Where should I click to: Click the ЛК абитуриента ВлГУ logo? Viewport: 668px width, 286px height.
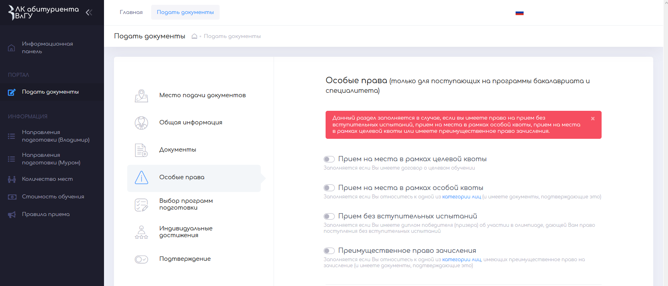tap(44, 12)
